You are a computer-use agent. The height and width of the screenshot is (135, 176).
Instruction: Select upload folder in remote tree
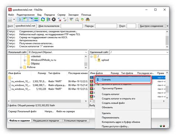[105, 60]
